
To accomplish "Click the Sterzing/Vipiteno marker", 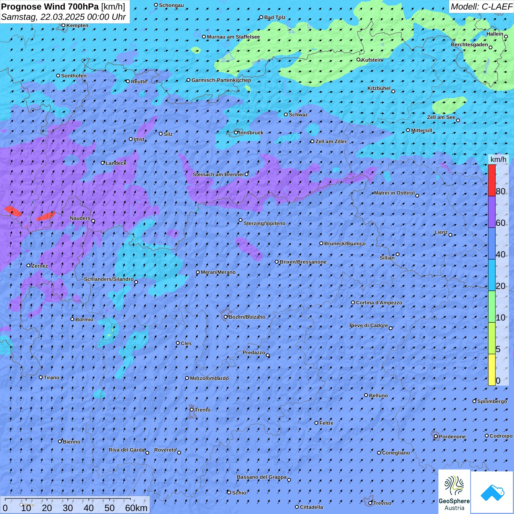I will click(240, 220).
